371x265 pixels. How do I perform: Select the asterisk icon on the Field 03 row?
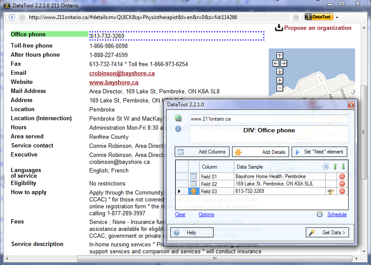(194, 192)
